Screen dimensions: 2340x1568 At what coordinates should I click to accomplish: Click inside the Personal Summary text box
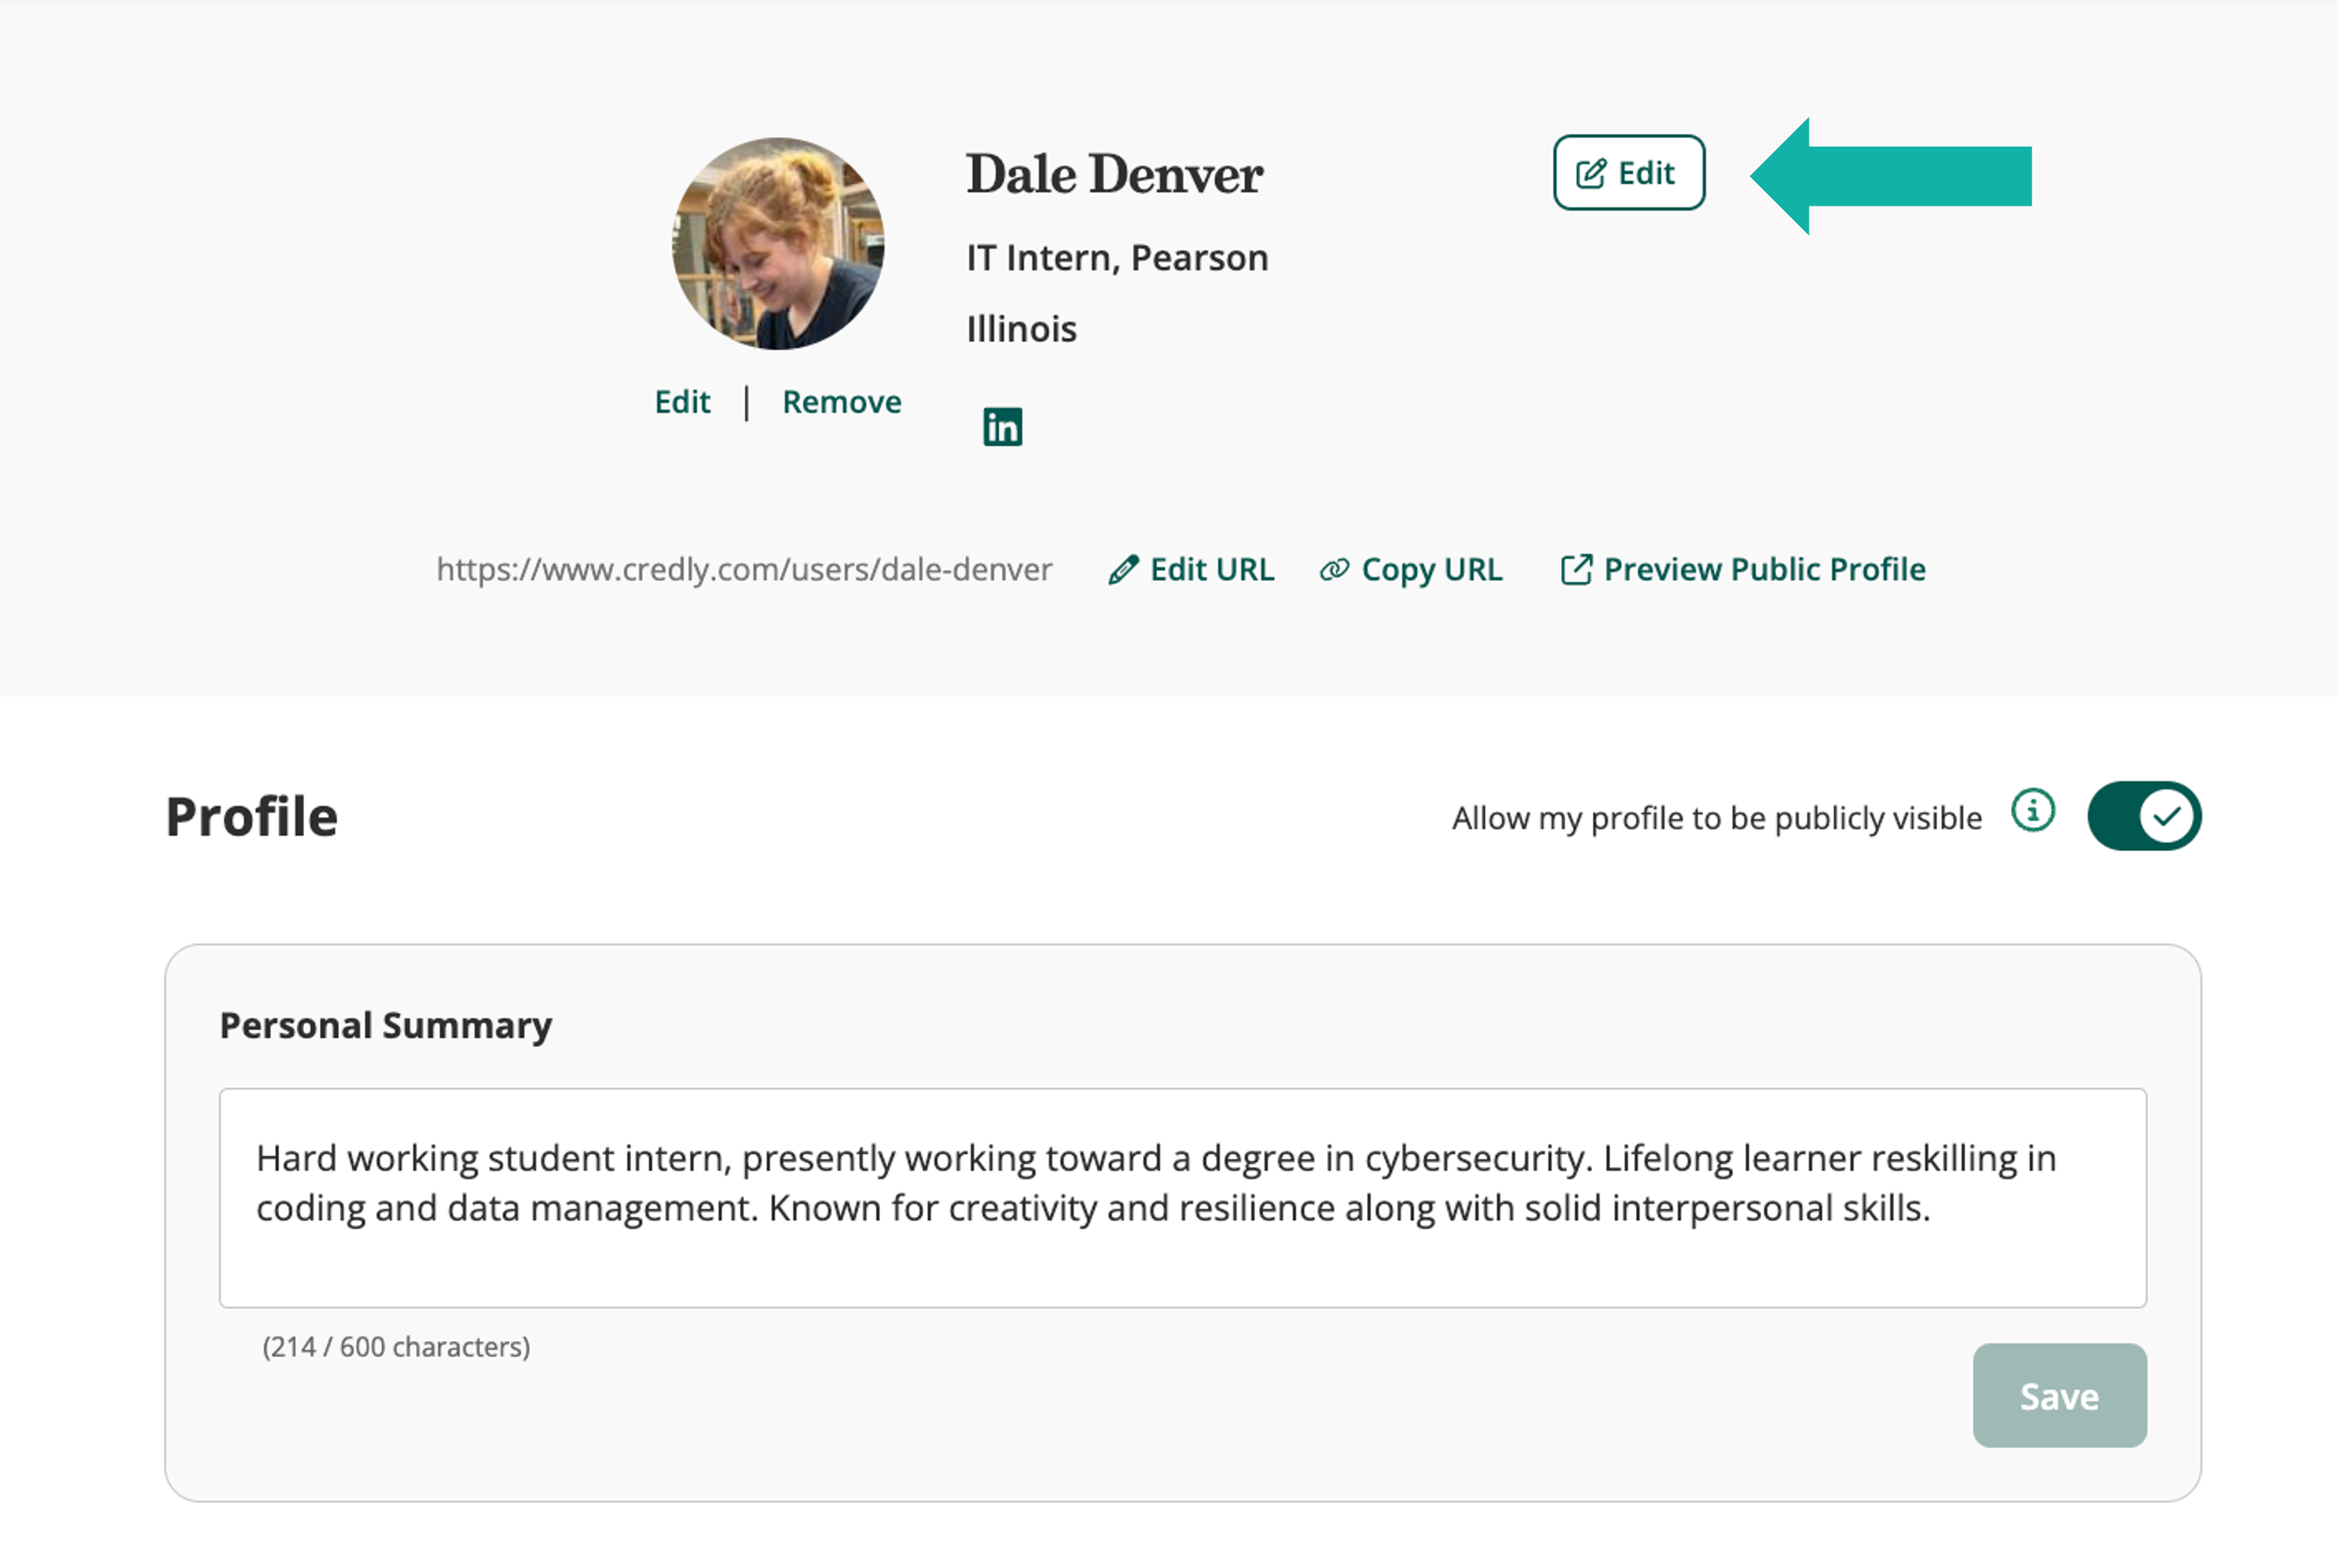pos(1183,1197)
